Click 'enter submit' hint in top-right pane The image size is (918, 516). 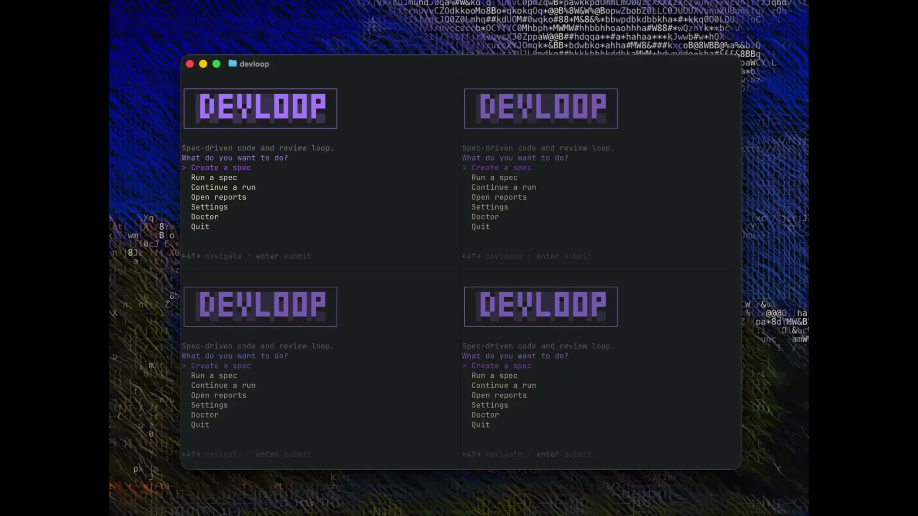[x=564, y=257]
